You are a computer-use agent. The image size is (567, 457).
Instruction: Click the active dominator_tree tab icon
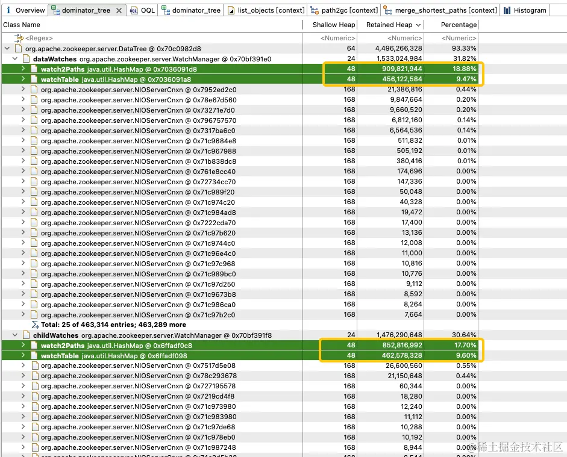pos(55,10)
